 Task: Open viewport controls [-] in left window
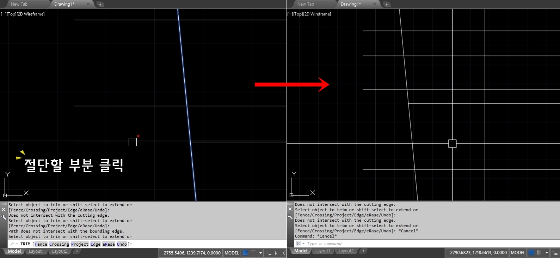[4, 14]
